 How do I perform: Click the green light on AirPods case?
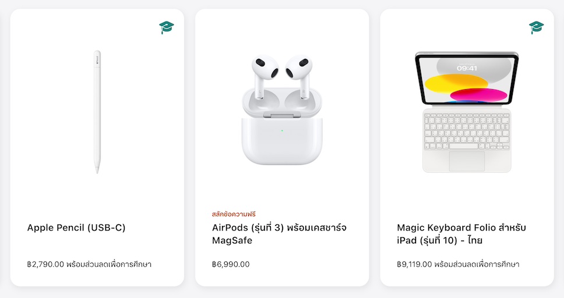[281, 130]
